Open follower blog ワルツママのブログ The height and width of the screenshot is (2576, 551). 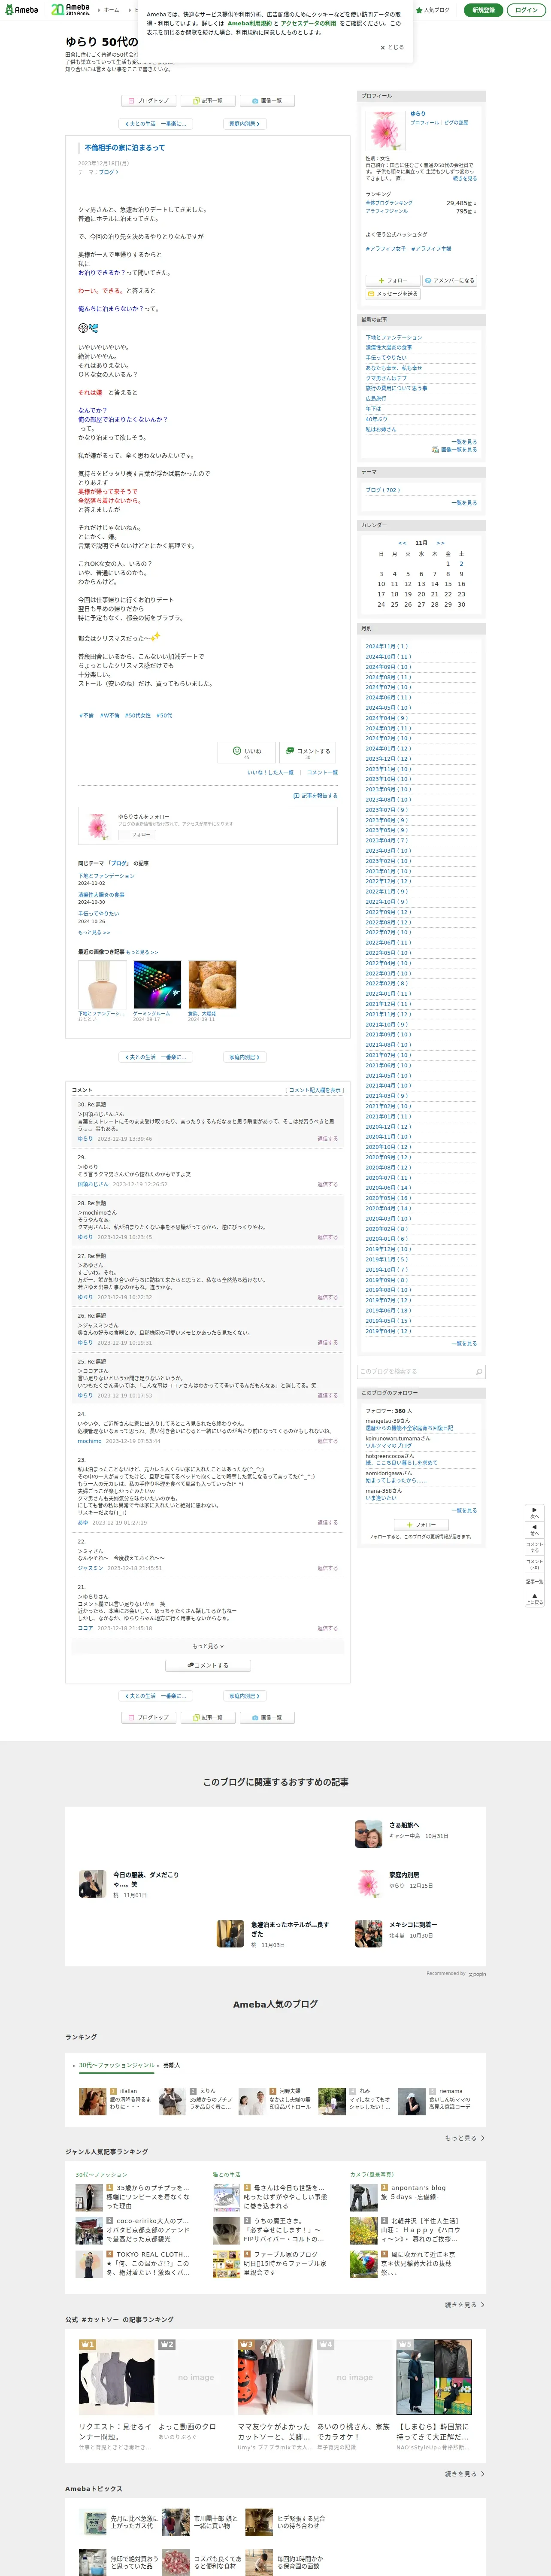(388, 1445)
